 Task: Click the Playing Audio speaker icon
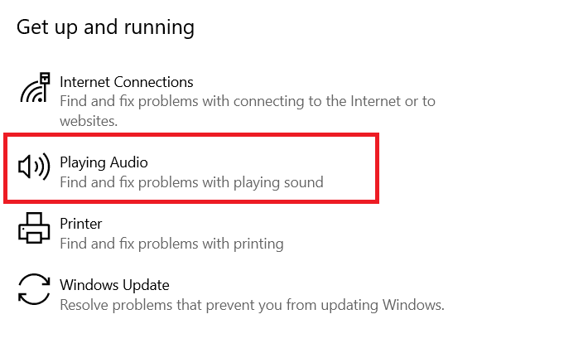(34, 168)
